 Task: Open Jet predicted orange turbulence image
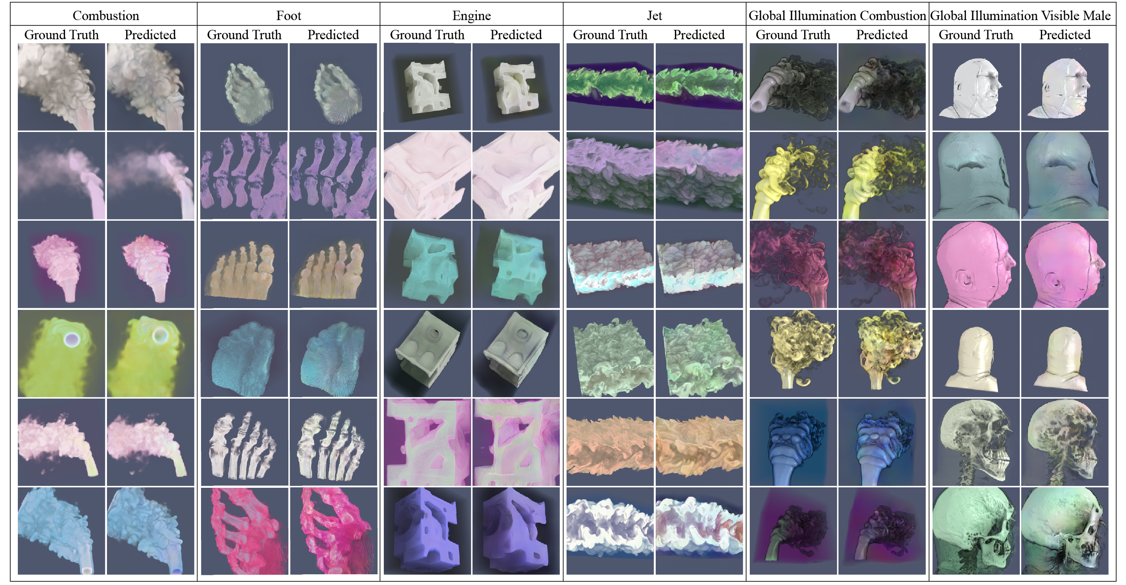coord(699,442)
